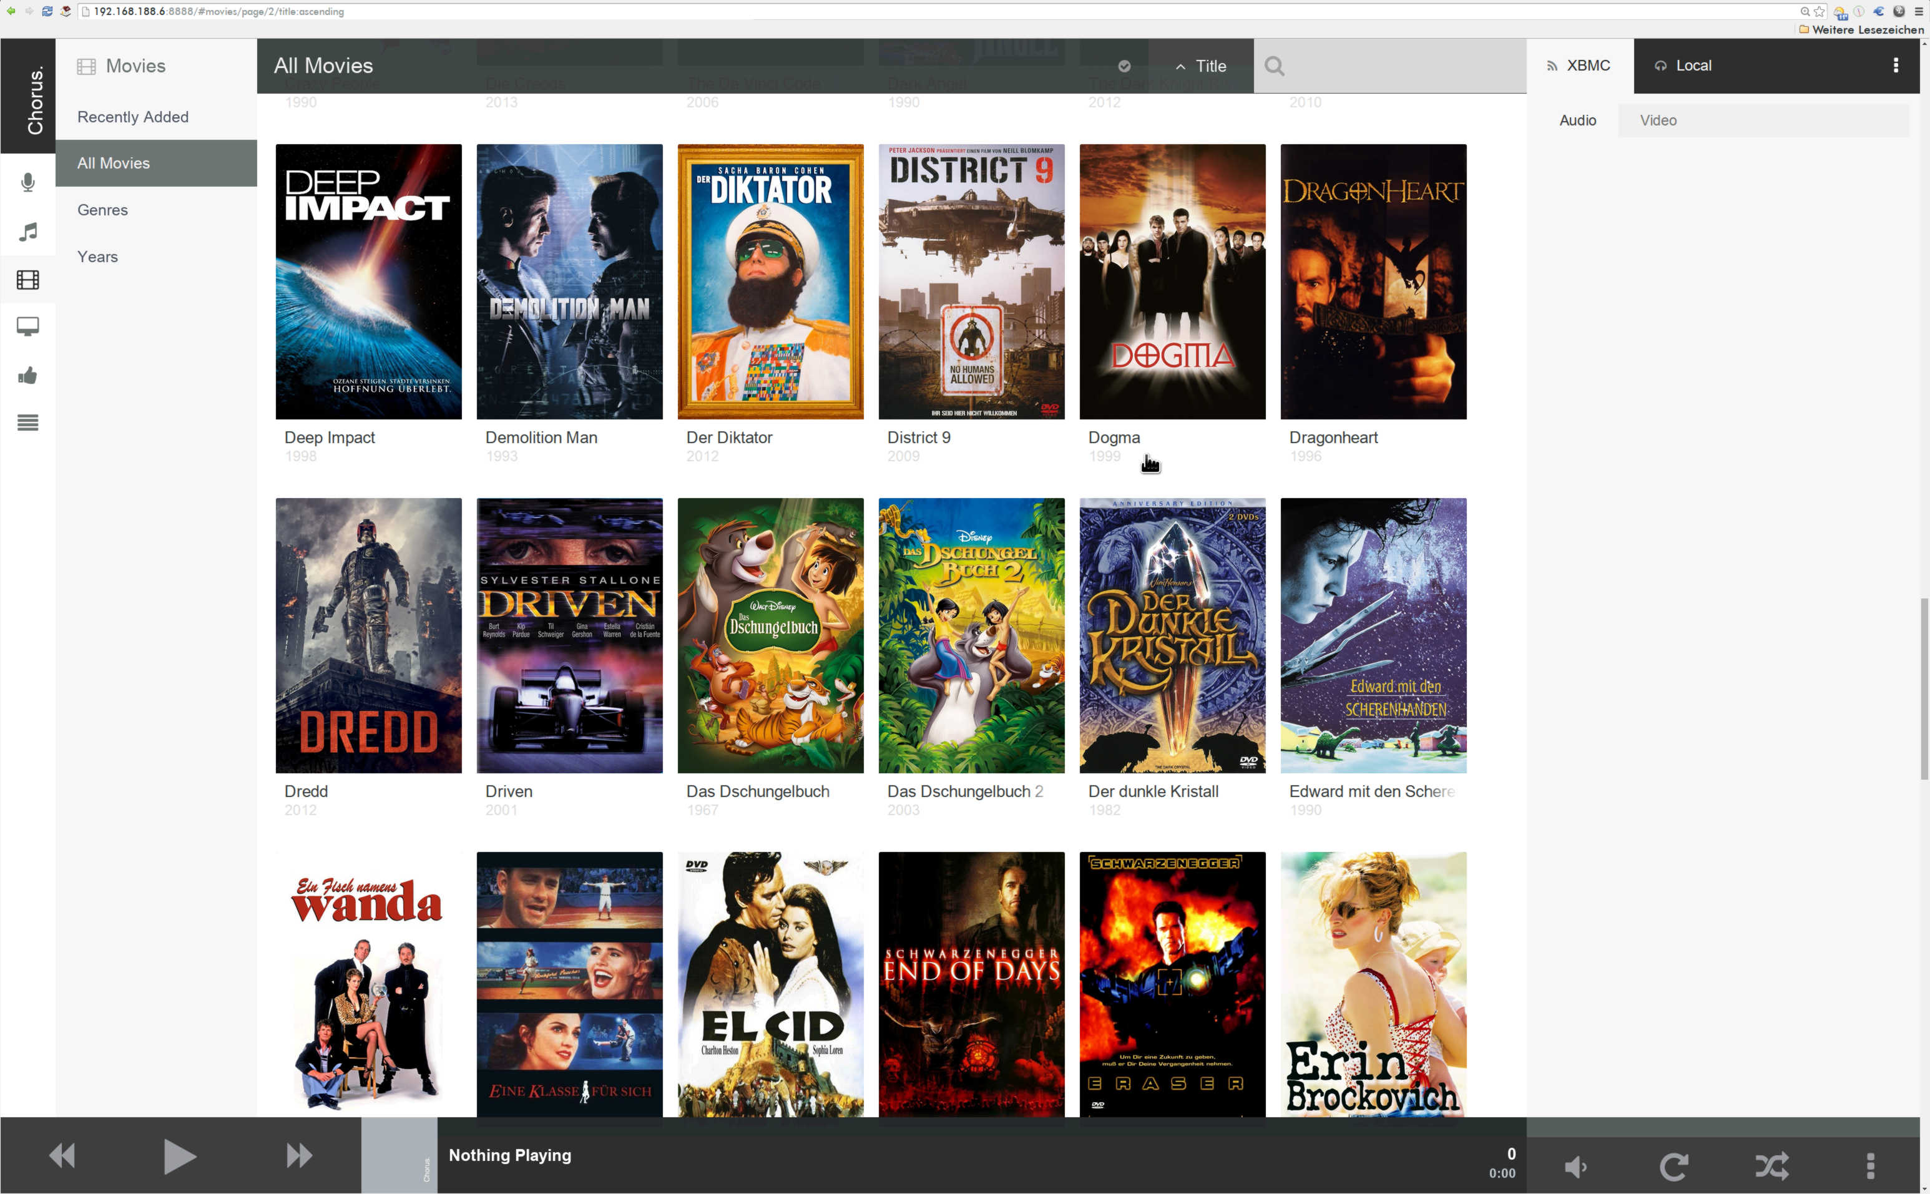The width and height of the screenshot is (1930, 1194).
Task: Select All Movies in sidebar
Action: coord(155,164)
